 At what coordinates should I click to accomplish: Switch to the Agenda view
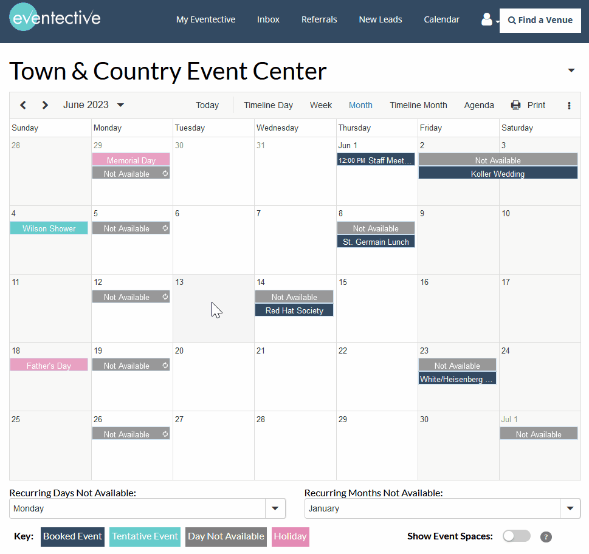click(x=479, y=105)
